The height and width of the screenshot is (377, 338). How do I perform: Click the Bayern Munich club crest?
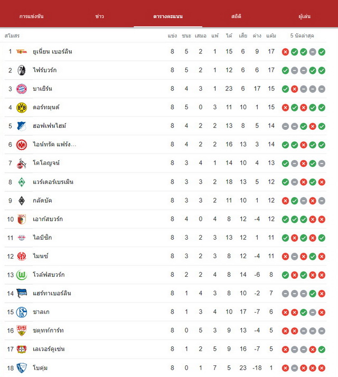[22, 89]
